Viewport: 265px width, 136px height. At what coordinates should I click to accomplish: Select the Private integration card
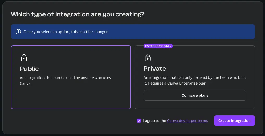195,77
